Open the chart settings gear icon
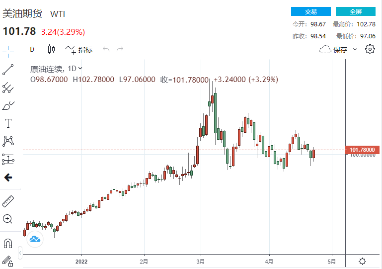This screenshot has width=382, height=269. pos(370,49)
